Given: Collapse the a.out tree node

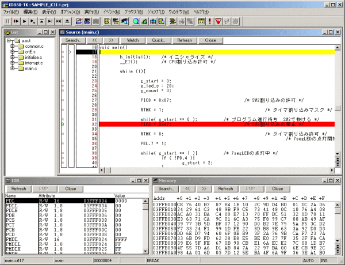Looking at the screenshot, I should 9,40.
